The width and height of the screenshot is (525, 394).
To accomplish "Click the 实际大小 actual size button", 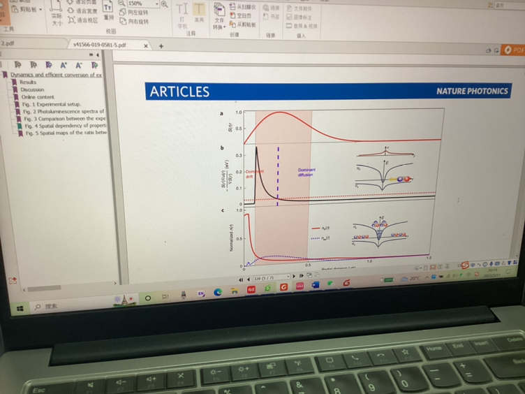I will (x=57, y=13).
